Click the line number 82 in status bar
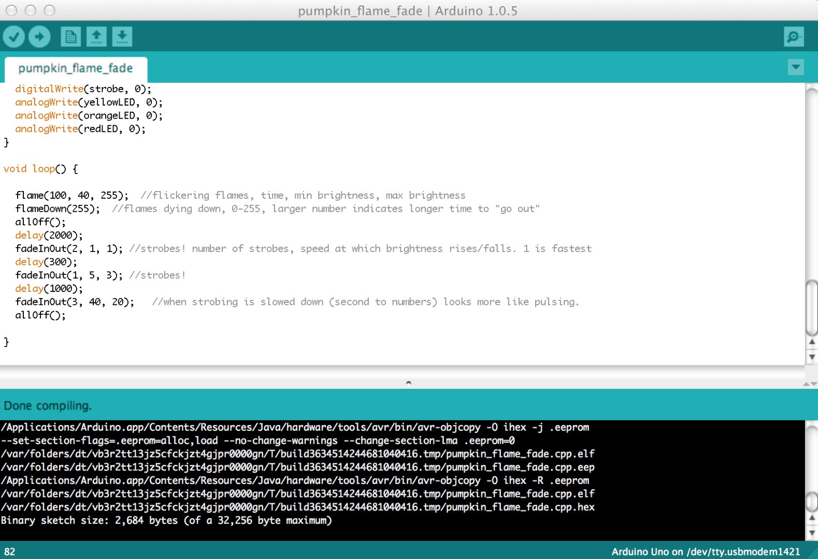Screen dimensions: 818x559 [10, 552]
